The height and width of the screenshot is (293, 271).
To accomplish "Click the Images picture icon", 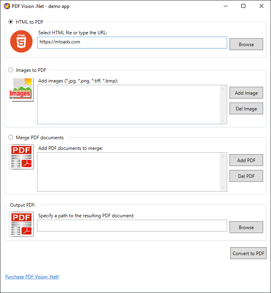I will click(21, 90).
